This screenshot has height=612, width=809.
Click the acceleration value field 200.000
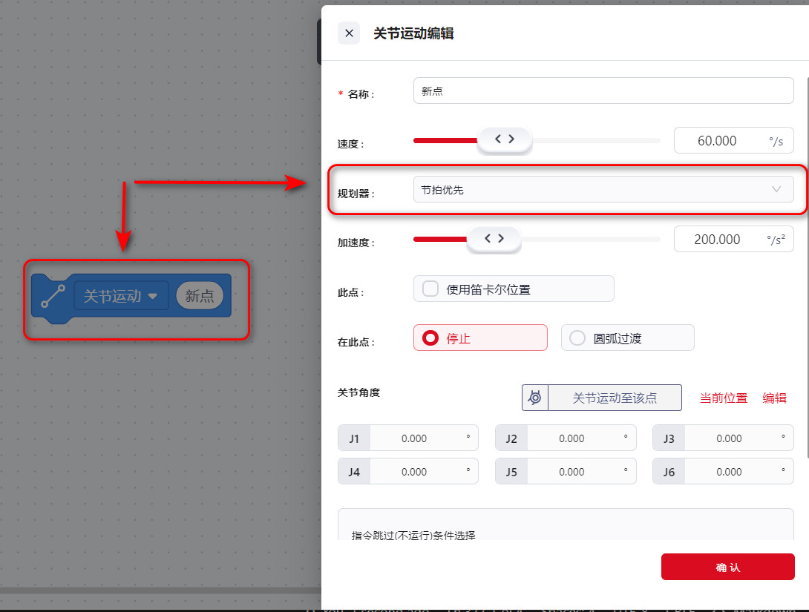[717, 239]
